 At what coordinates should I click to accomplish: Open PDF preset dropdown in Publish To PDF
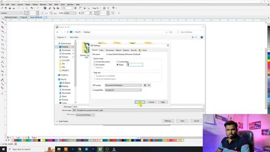coord(85,115)
